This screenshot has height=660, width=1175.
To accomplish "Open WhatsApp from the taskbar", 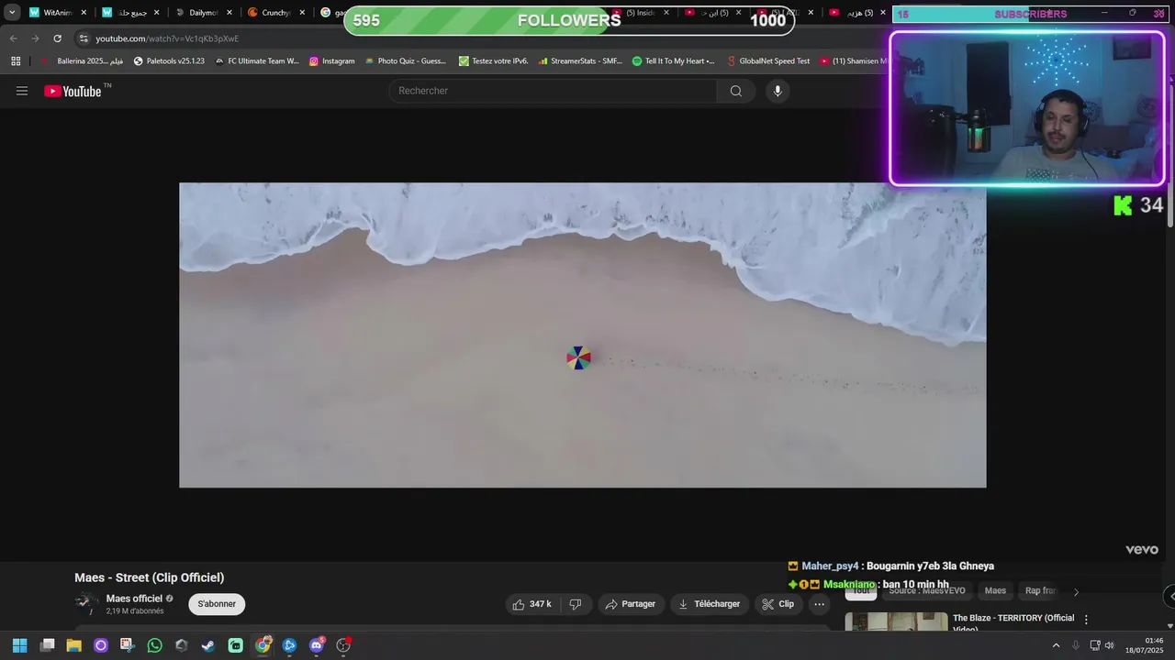I will (154, 645).
